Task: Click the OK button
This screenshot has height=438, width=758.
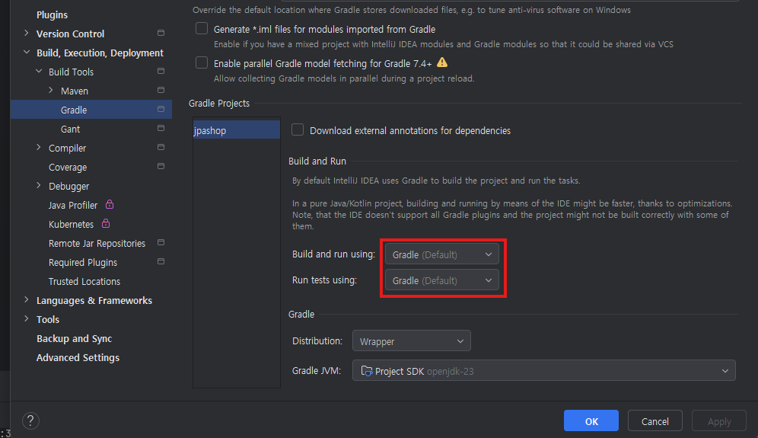Action: (x=591, y=420)
